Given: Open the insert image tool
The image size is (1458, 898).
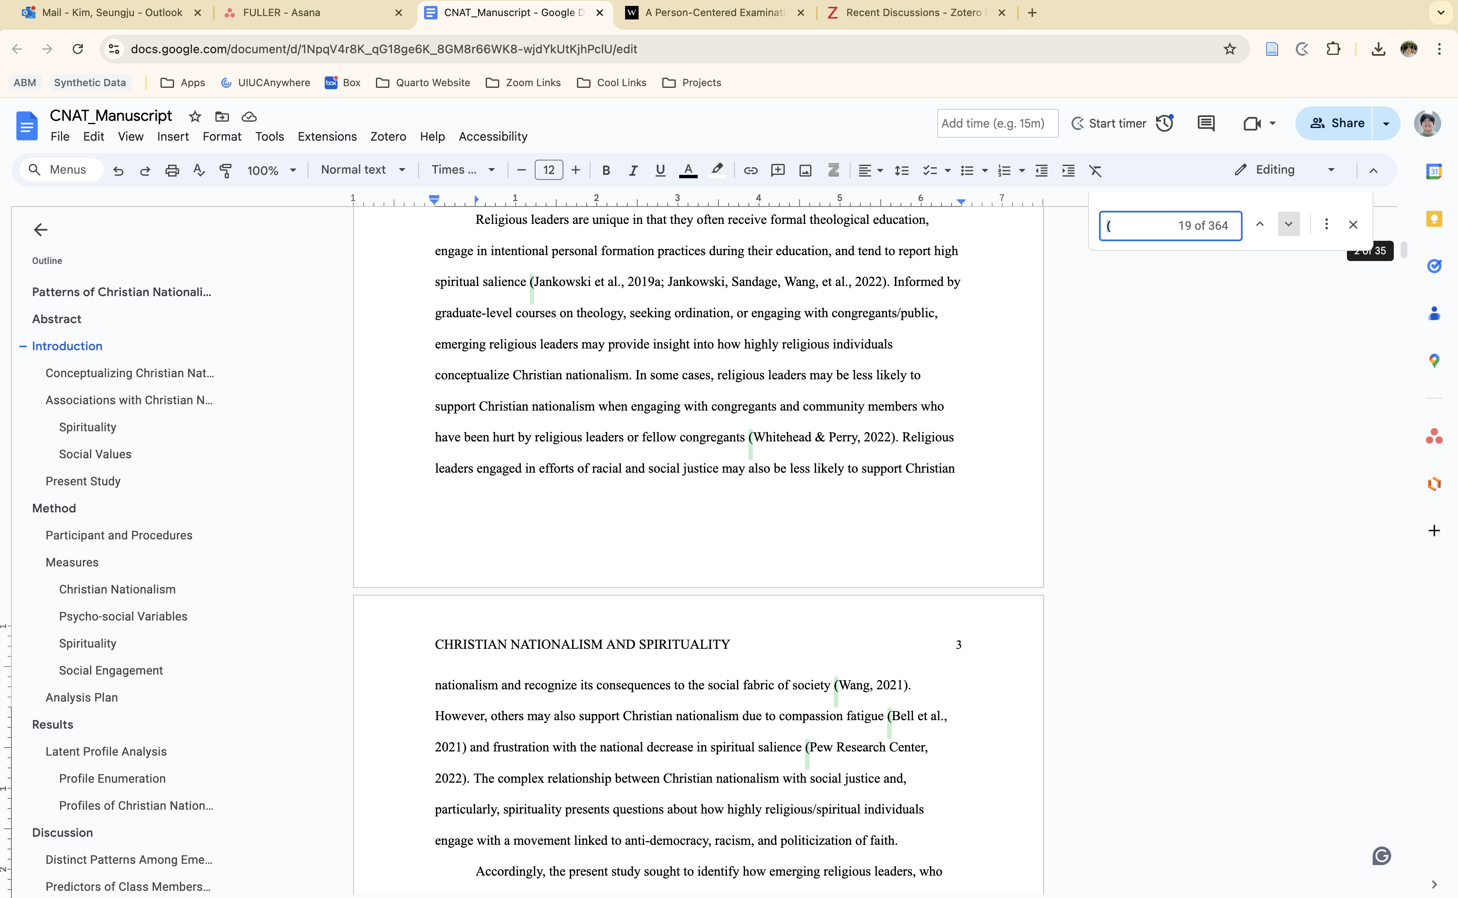Looking at the screenshot, I should coord(805,171).
